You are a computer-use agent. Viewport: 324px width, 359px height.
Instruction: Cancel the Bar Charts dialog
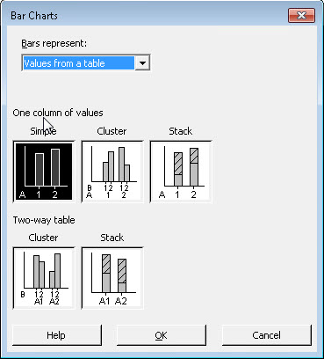click(x=266, y=335)
